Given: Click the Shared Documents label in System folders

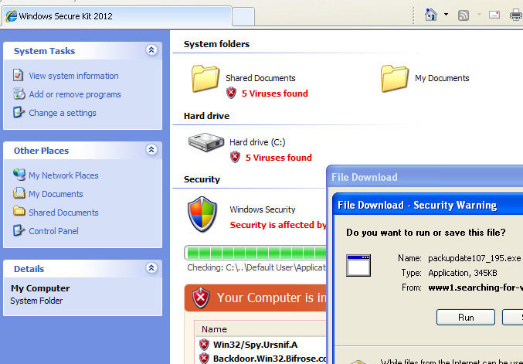Looking at the screenshot, I should pos(260,78).
